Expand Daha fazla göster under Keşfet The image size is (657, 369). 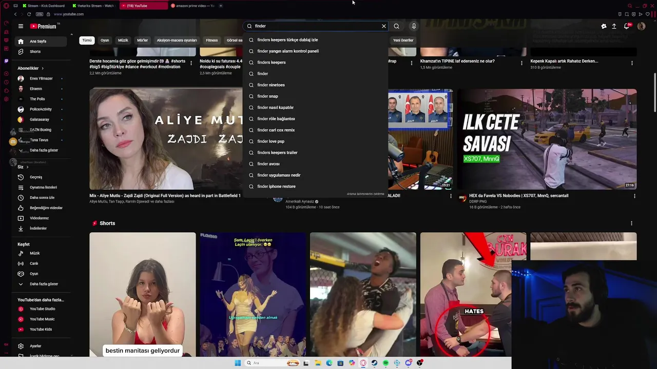41,284
